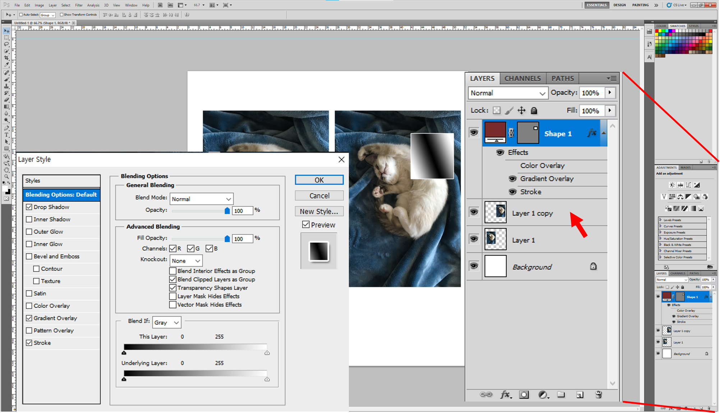Click the Fill Opacity slider handle
The height and width of the screenshot is (413, 720).
(x=227, y=239)
